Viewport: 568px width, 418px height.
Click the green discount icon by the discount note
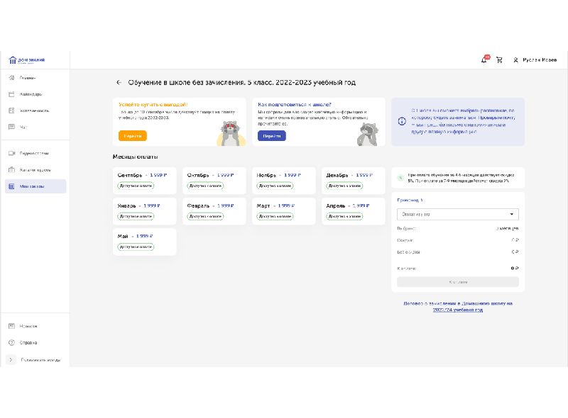click(x=400, y=178)
